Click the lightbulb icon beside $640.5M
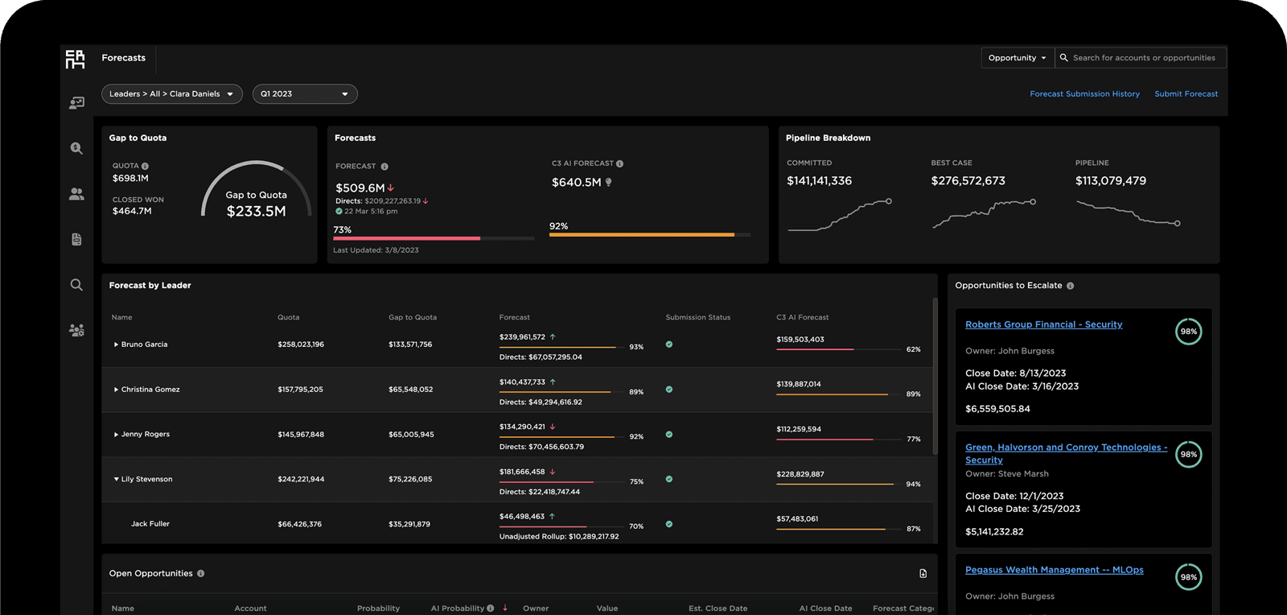The height and width of the screenshot is (615, 1287). point(608,183)
